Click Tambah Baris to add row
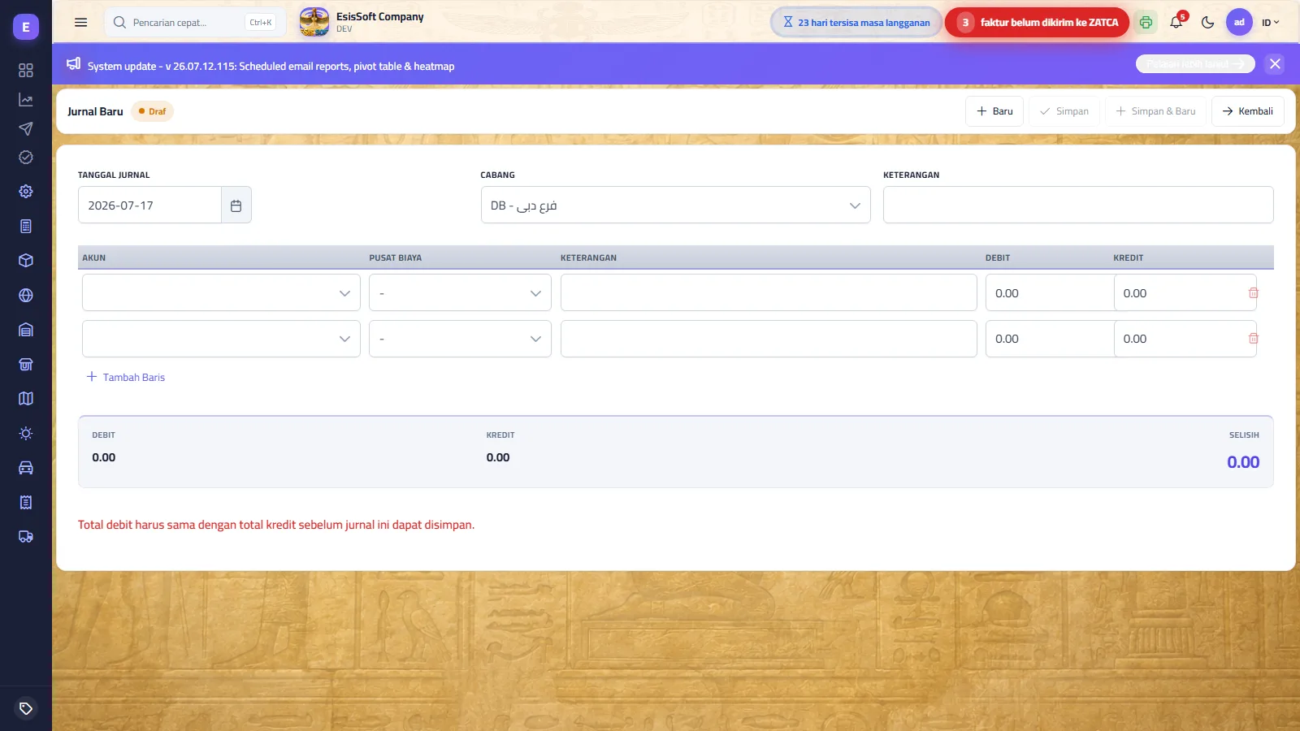 126,377
